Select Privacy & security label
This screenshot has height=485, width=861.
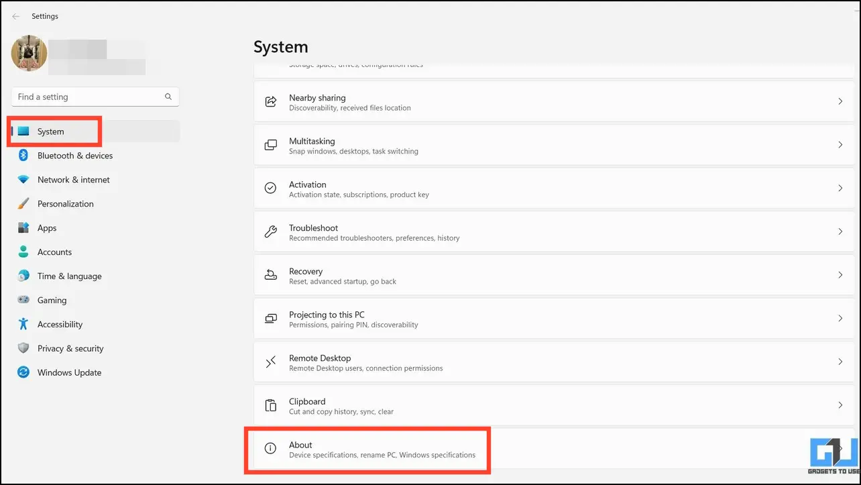(70, 349)
